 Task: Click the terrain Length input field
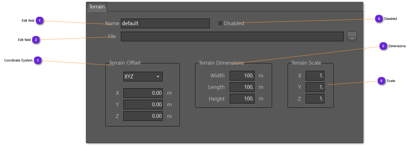[242, 87]
